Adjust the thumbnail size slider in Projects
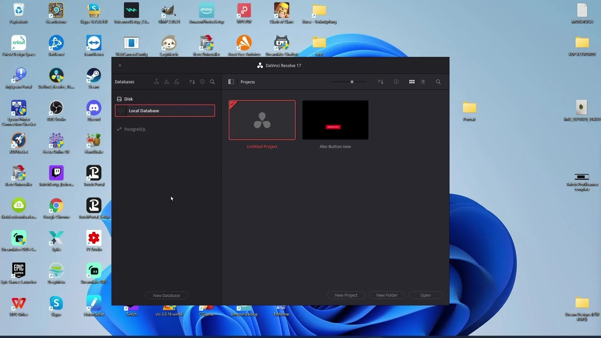 tap(352, 82)
